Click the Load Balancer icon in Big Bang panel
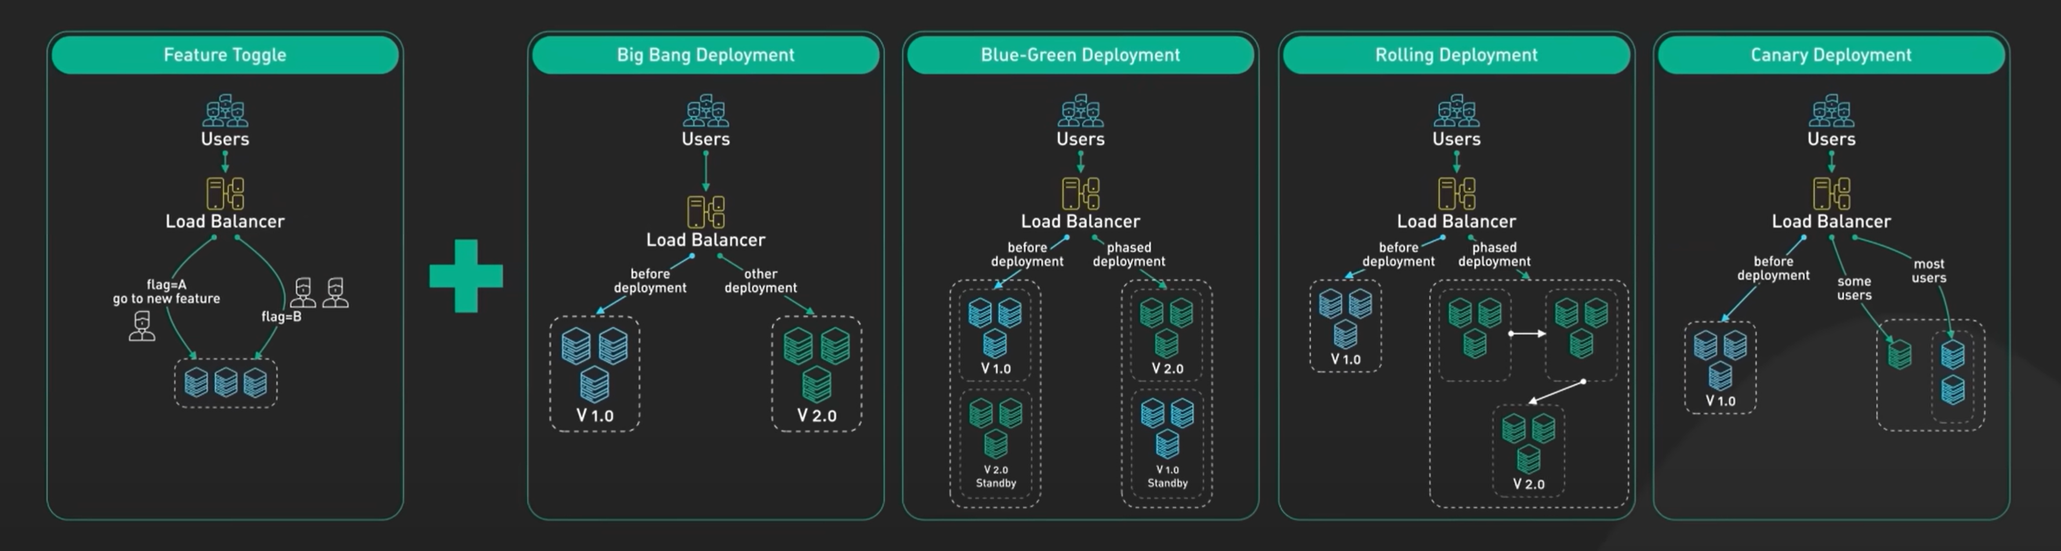 [706, 212]
